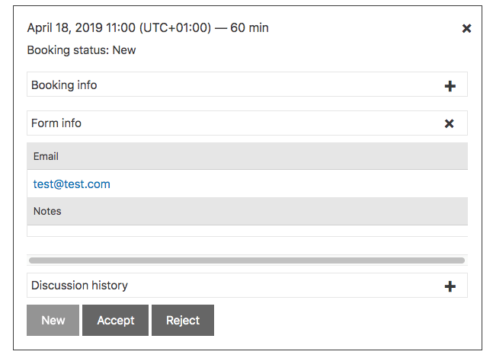The width and height of the screenshot is (493, 361).
Task: Collapse Form info with its X icon
Action: tap(449, 123)
